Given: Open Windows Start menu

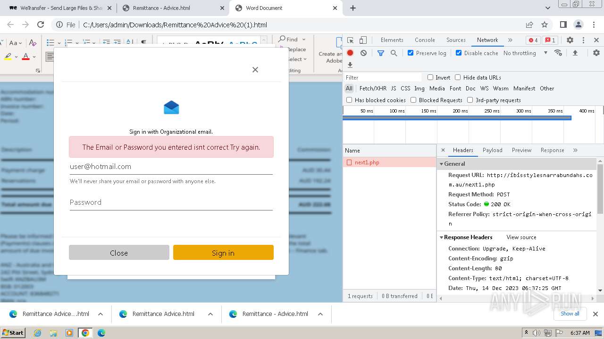Looking at the screenshot, I should [13, 333].
